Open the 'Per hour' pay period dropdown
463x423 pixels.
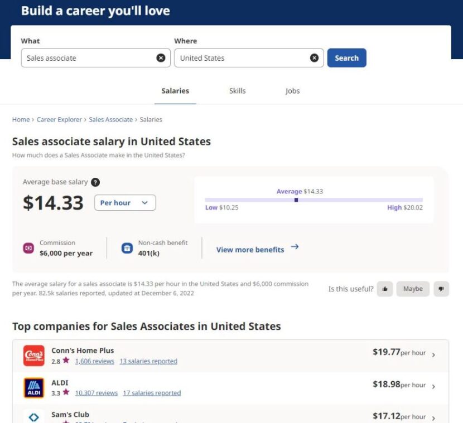[x=125, y=203]
